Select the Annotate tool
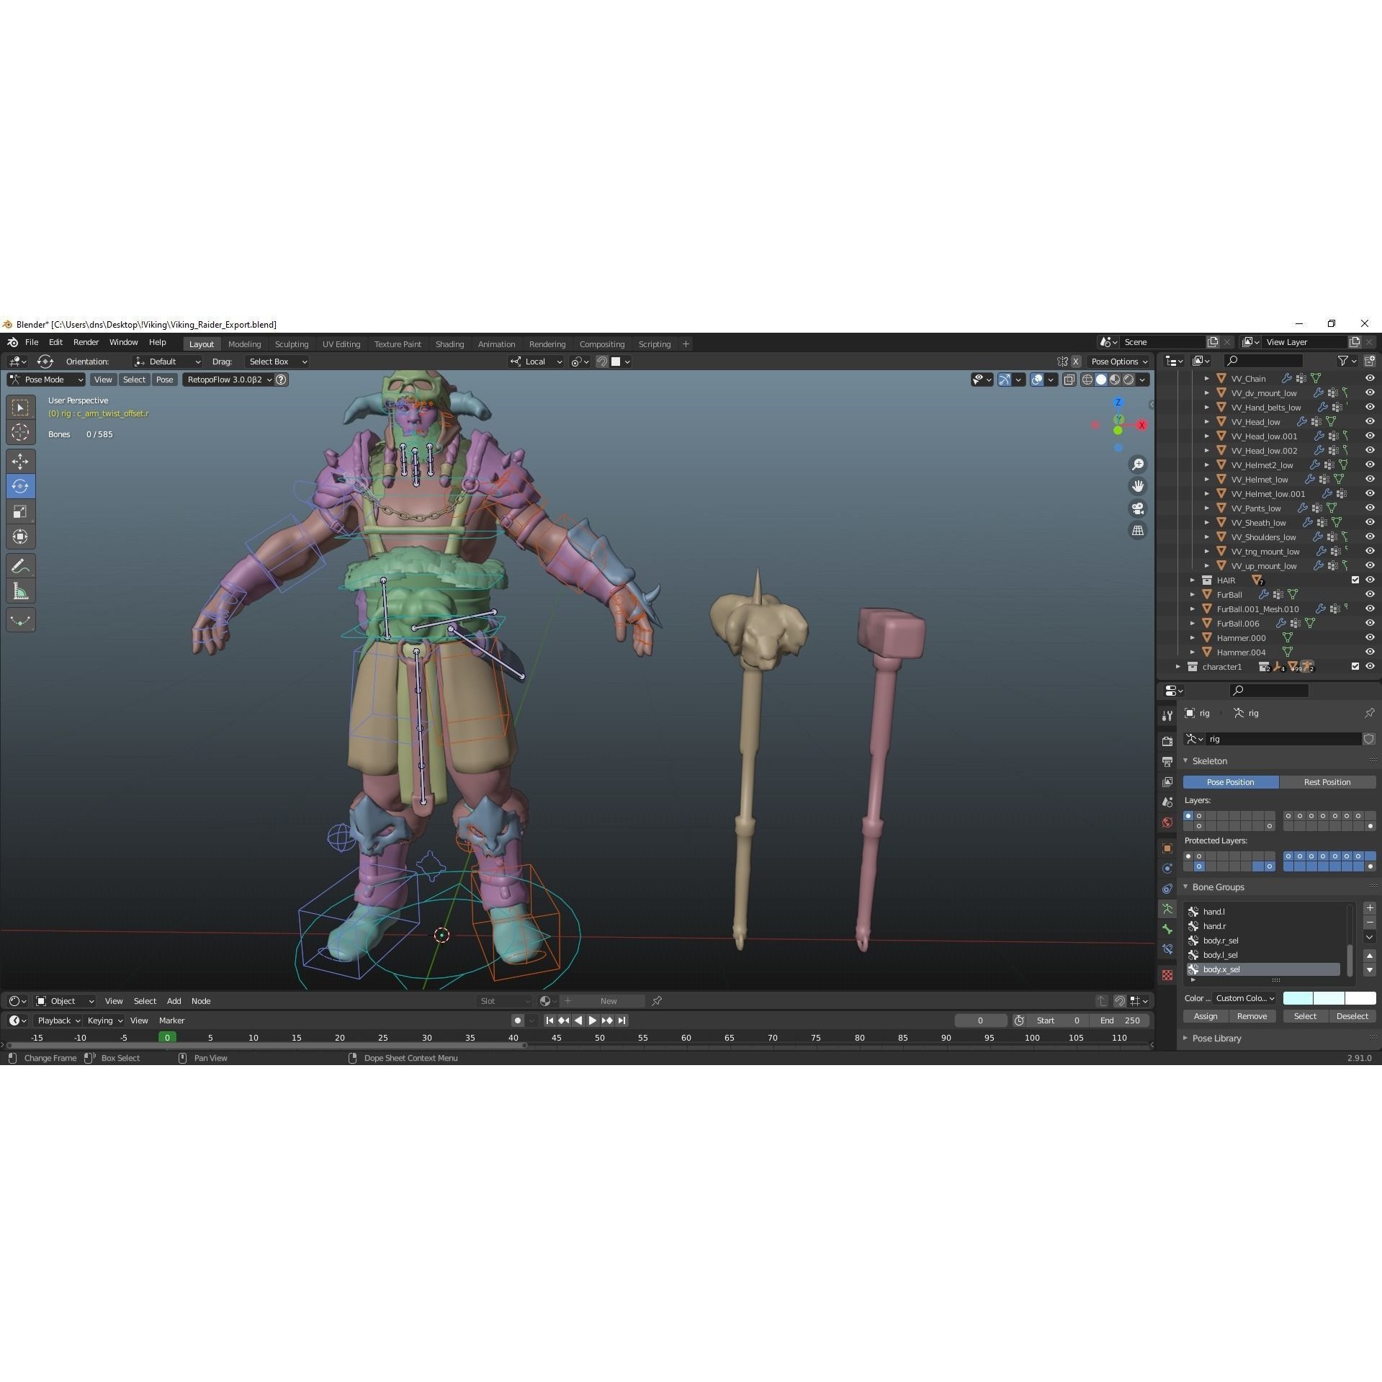Viewport: 1382px width, 1382px height. (x=20, y=566)
